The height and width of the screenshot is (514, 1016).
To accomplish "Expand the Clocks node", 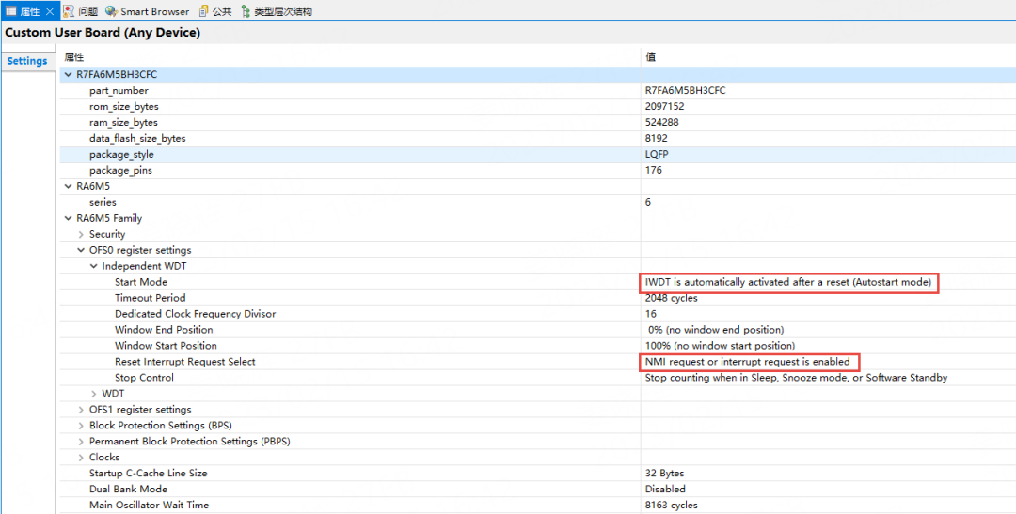I will point(81,457).
